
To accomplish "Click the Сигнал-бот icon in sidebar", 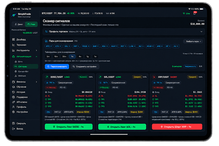I will [16, 71].
